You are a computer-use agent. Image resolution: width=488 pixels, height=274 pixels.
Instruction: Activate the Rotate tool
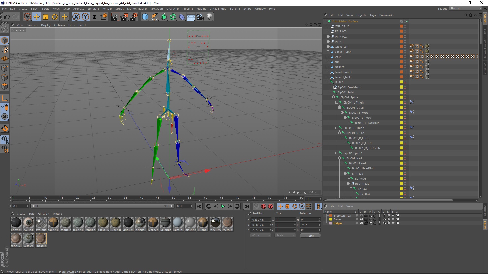pyautogui.click(x=55, y=17)
